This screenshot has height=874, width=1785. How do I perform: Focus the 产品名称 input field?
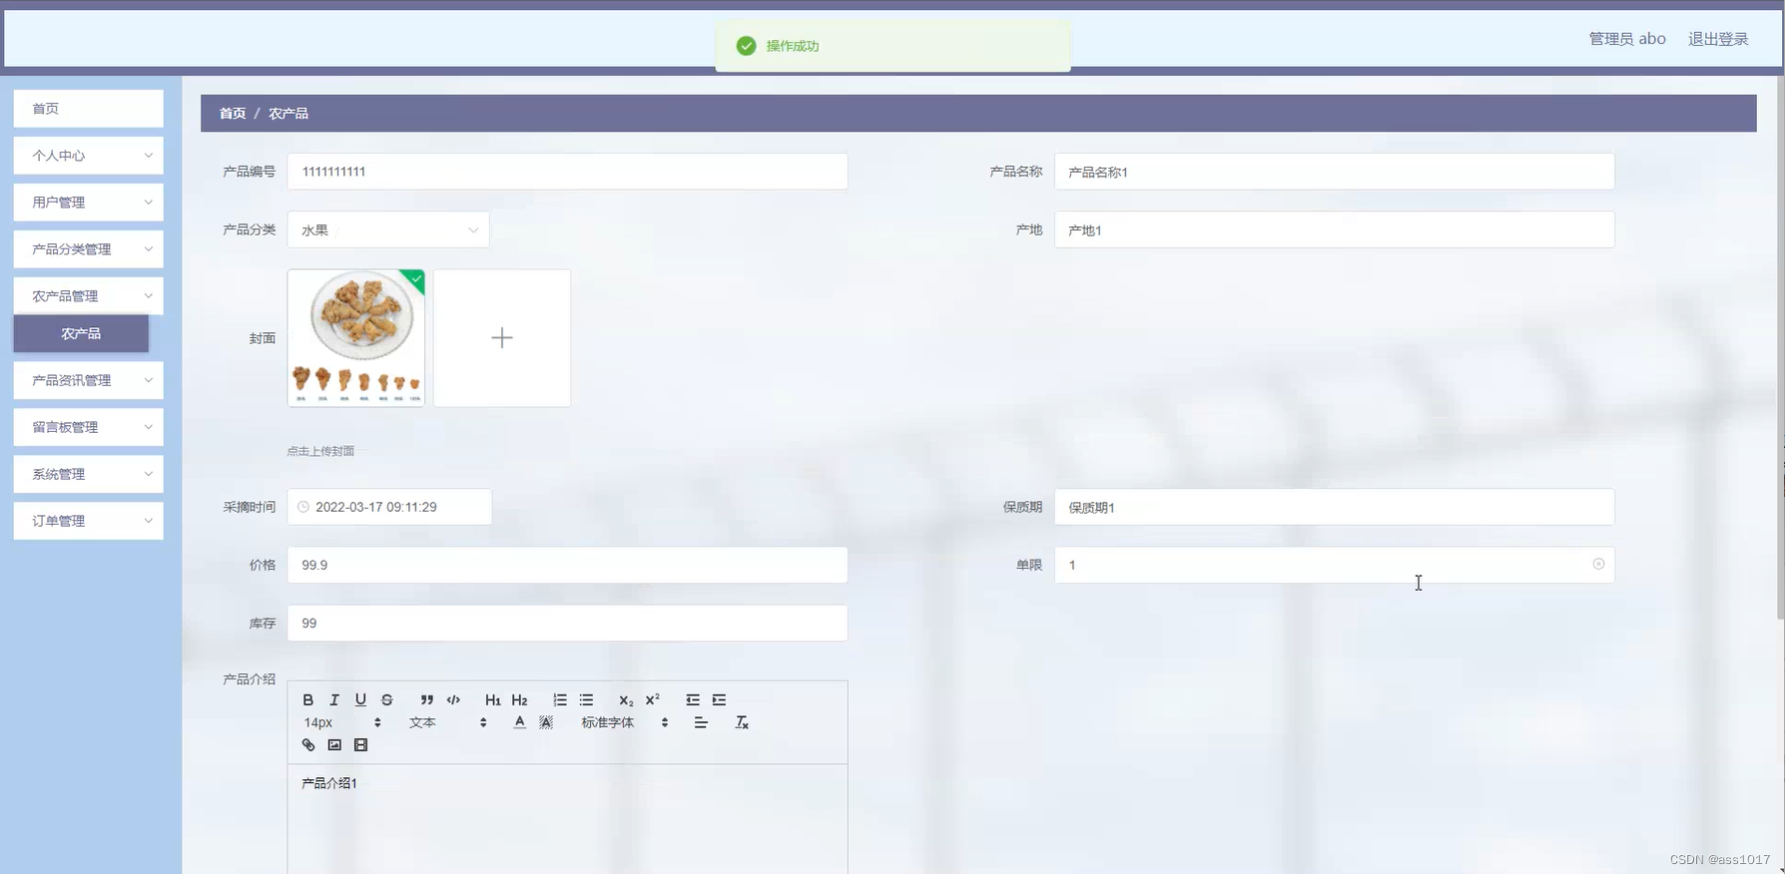click(x=1334, y=172)
